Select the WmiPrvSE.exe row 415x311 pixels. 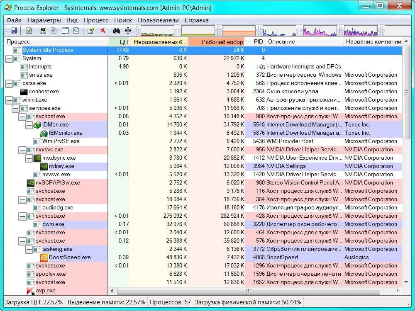[x=203, y=141]
